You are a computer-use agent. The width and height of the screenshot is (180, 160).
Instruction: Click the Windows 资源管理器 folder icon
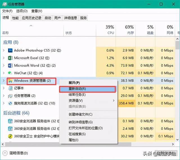[x=10, y=81]
